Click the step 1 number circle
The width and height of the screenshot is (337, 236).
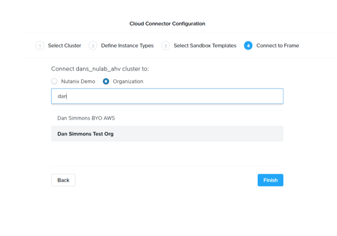[40, 46]
